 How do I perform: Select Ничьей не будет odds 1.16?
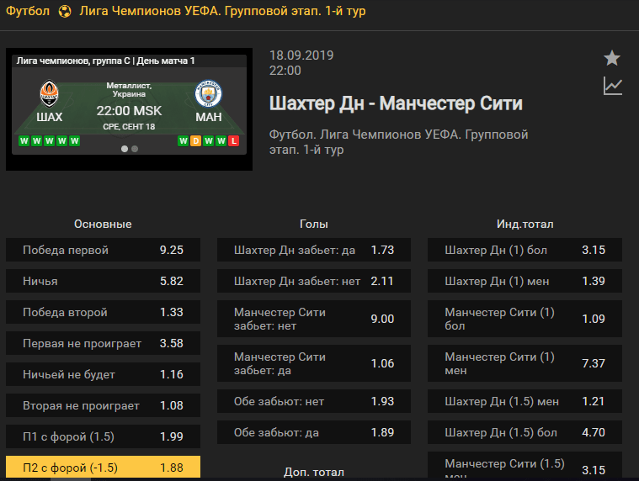click(103, 374)
